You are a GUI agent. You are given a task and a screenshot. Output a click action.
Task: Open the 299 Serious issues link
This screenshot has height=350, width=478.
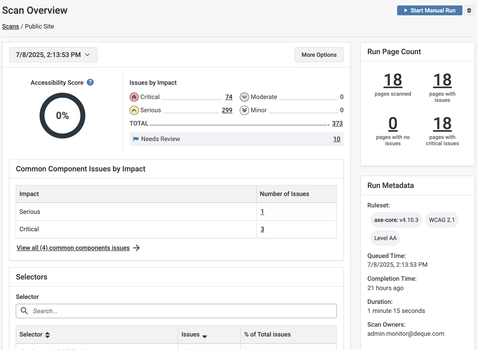[227, 110]
